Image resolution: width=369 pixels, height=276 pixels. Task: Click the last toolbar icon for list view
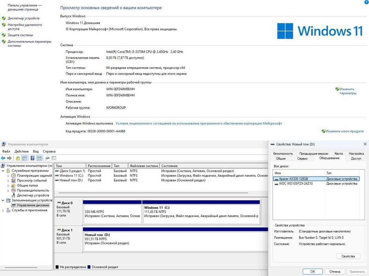tap(54, 158)
